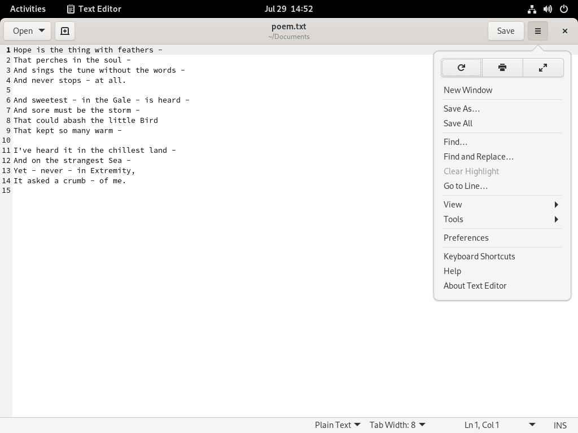Screen dimensions: 578x433
Task: Click the line "Hope is the thing with feathers"
Action: [x=87, y=50]
